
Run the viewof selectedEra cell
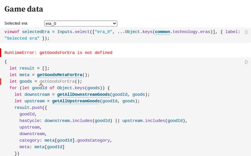[x=246, y=32]
